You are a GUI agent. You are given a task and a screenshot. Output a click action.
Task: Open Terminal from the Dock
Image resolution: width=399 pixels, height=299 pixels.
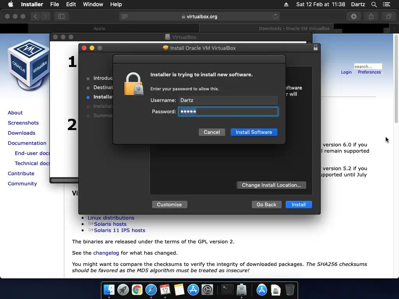[227, 290]
